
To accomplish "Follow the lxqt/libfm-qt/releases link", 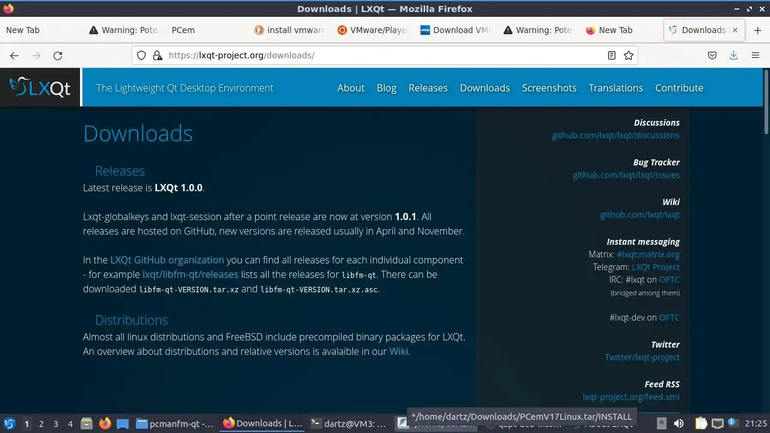I will [190, 274].
